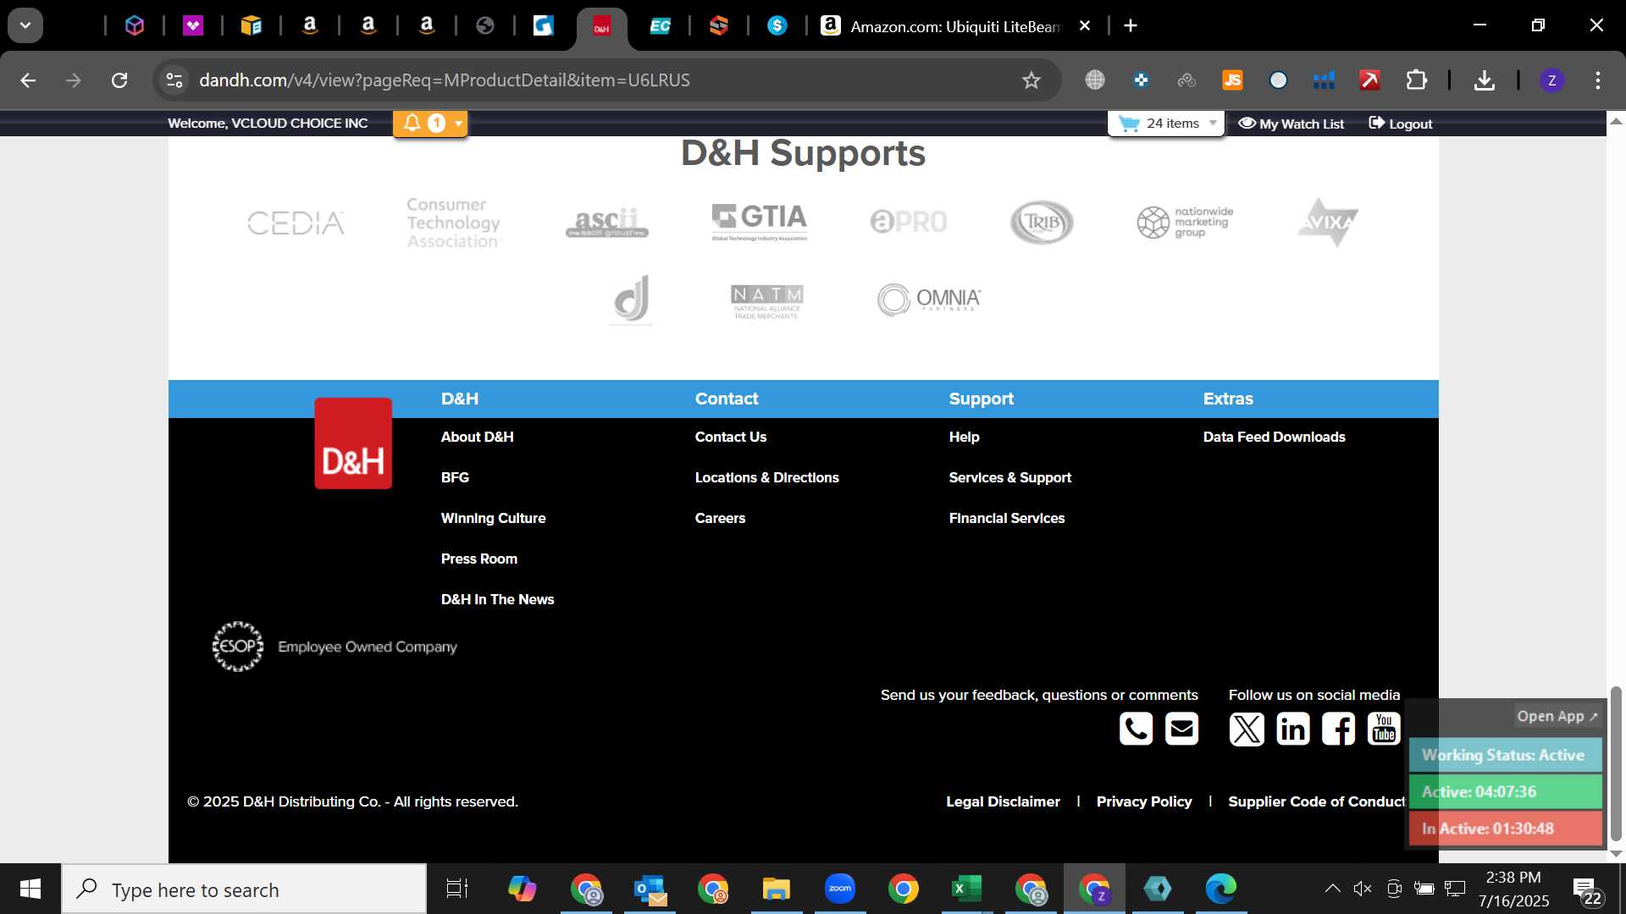Open the Careers link
Image resolution: width=1626 pixels, height=914 pixels.
(x=720, y=518)
